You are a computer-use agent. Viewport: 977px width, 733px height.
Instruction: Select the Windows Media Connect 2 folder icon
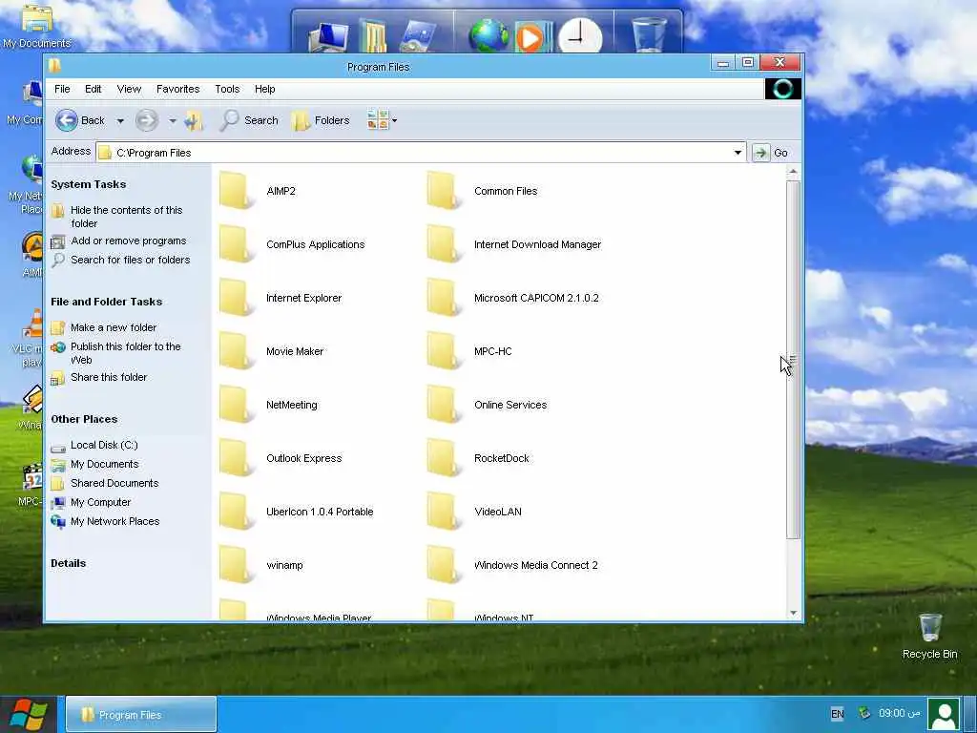pyautogui.click(x=444, y=565)
